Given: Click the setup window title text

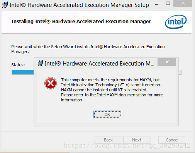Looking at the screenshot, I should click(79, 5).
